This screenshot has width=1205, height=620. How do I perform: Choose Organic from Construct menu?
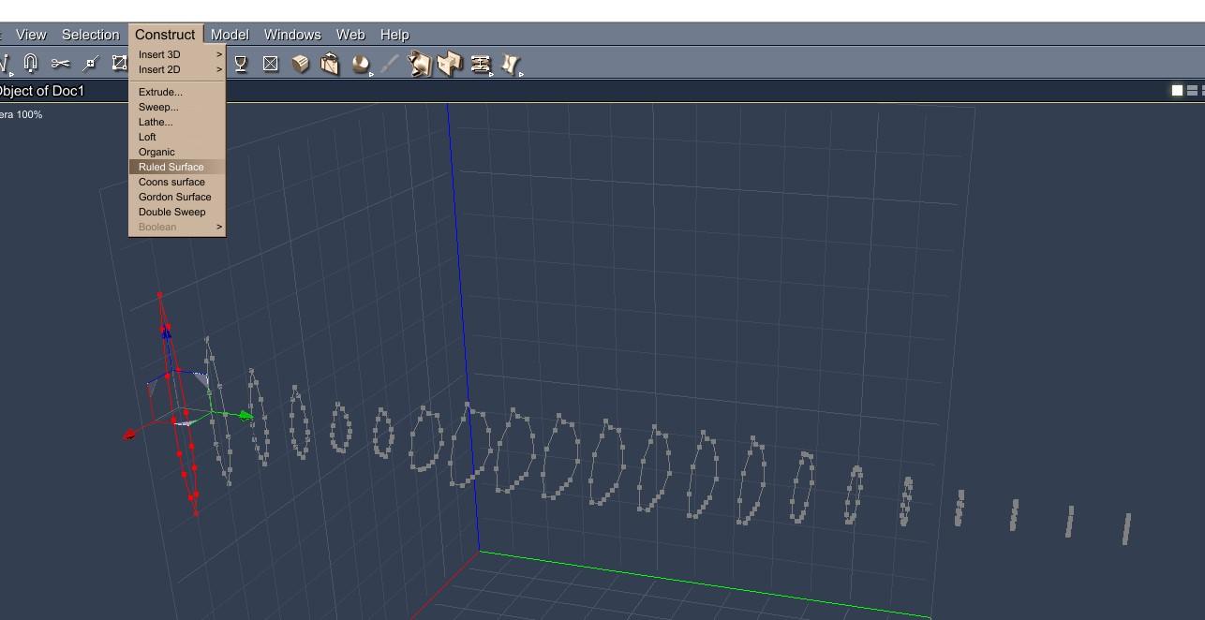(177, 152)
